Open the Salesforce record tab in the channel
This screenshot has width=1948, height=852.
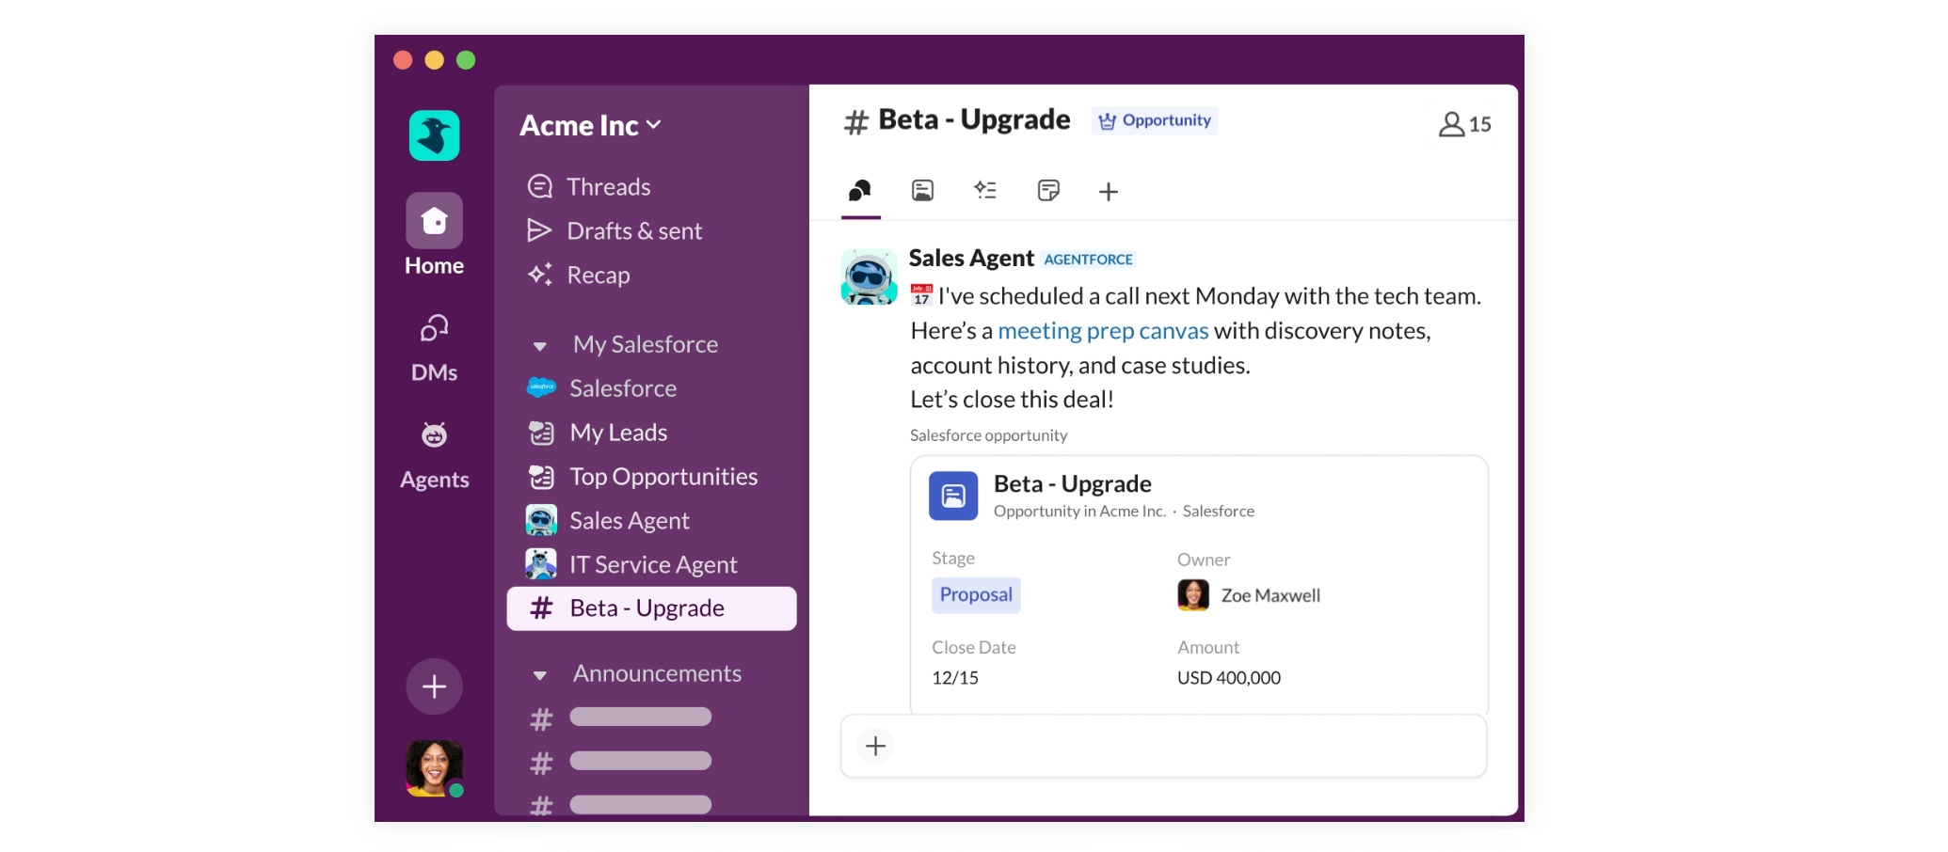click(x=922, y=191)
